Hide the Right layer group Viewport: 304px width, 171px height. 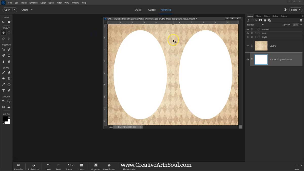click(248, 37)
